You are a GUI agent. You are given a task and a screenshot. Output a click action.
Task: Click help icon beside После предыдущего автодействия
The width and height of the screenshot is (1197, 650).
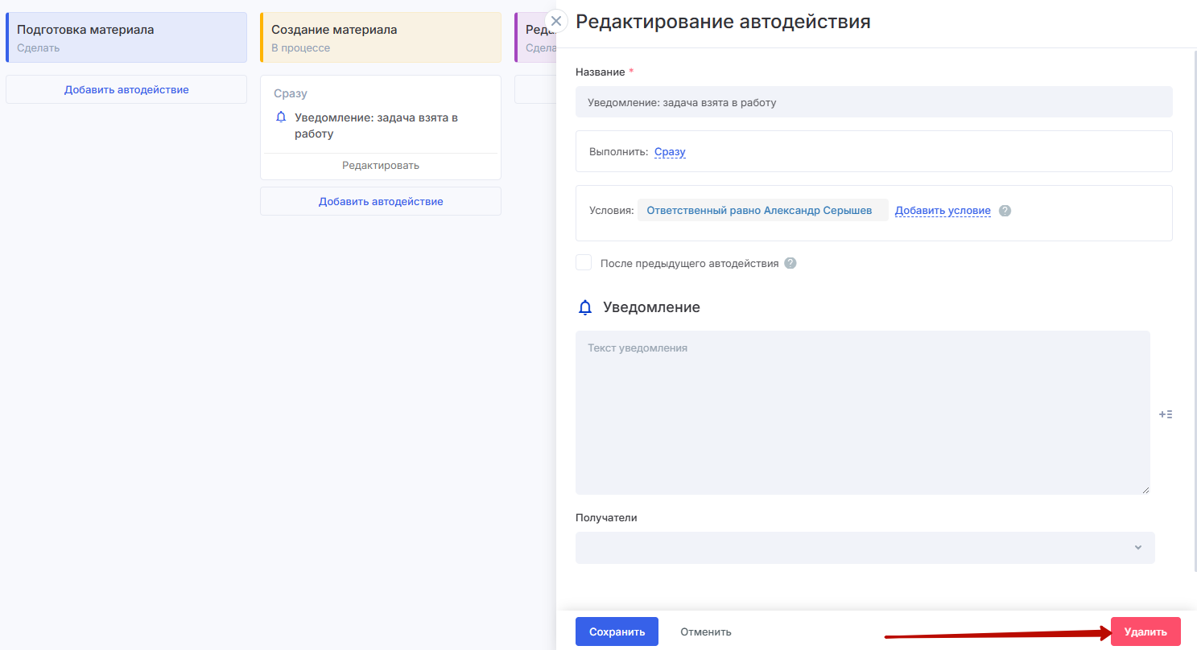(790, 263)
